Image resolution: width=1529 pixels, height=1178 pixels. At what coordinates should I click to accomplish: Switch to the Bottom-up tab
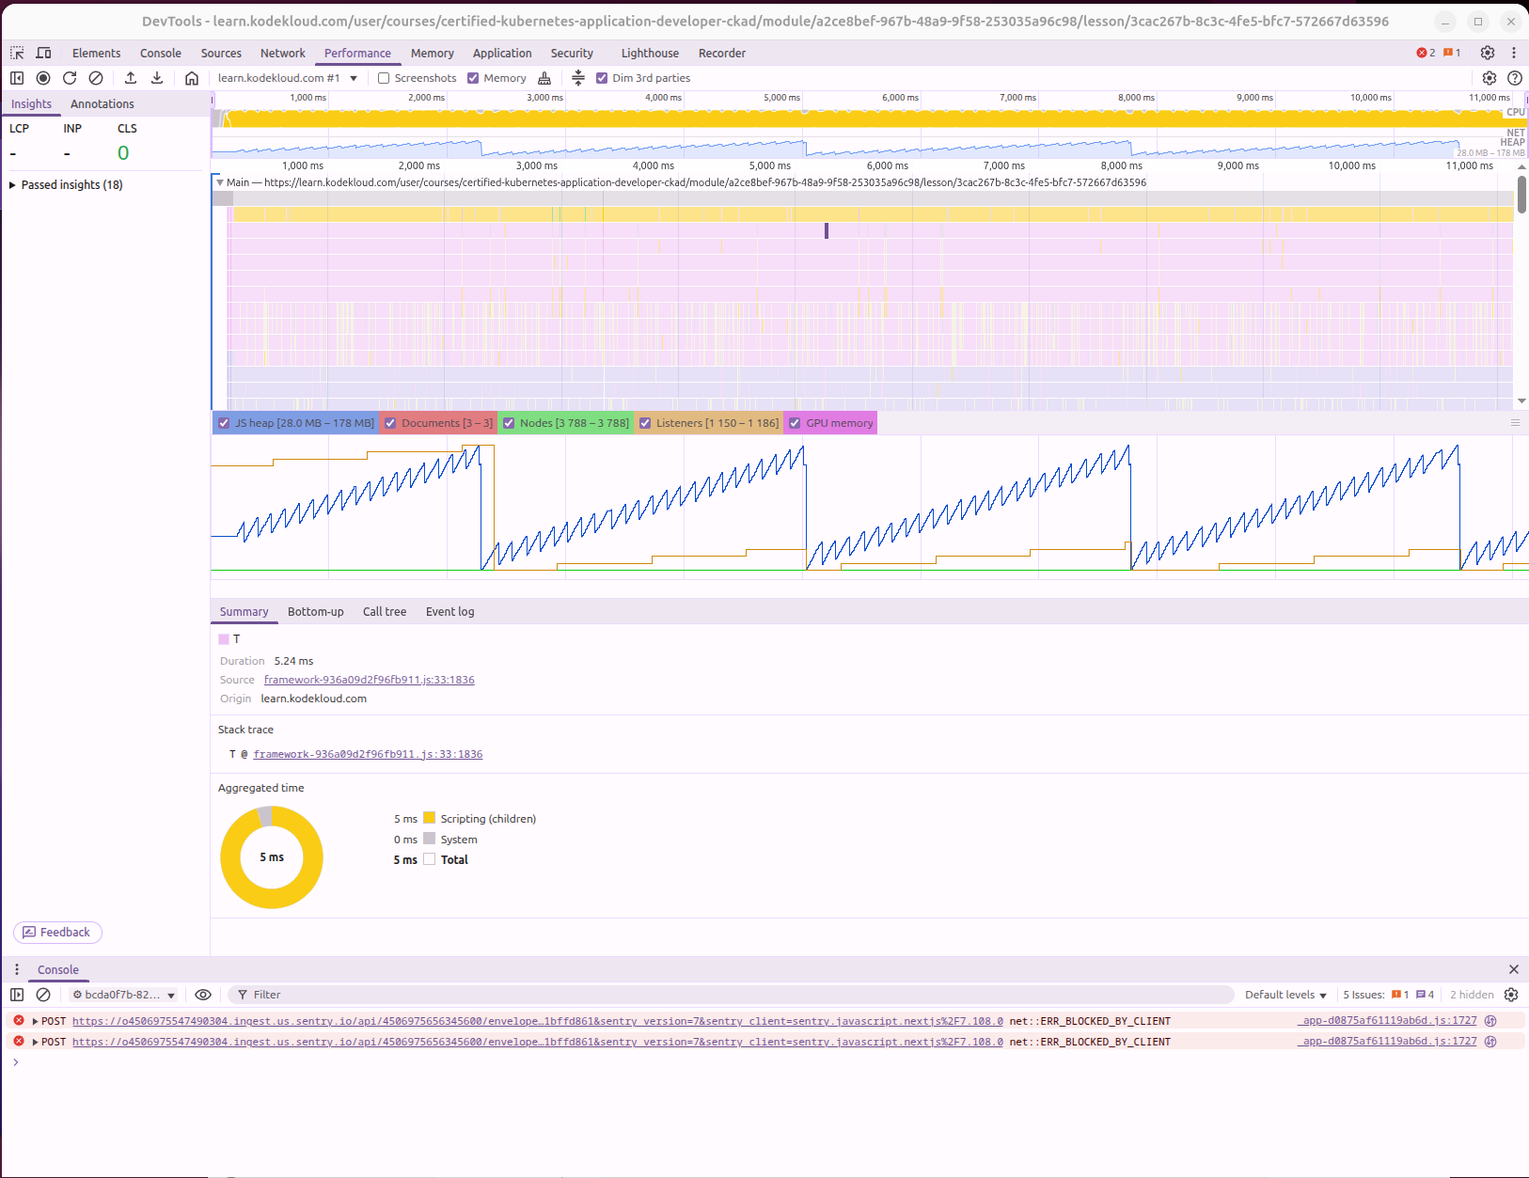click(x=316, y=612)
